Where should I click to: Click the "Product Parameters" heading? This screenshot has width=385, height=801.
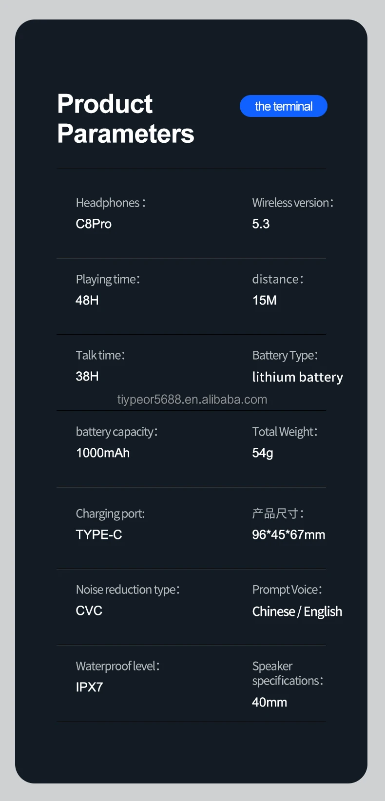pyautogui.click(x=125, y=119)
